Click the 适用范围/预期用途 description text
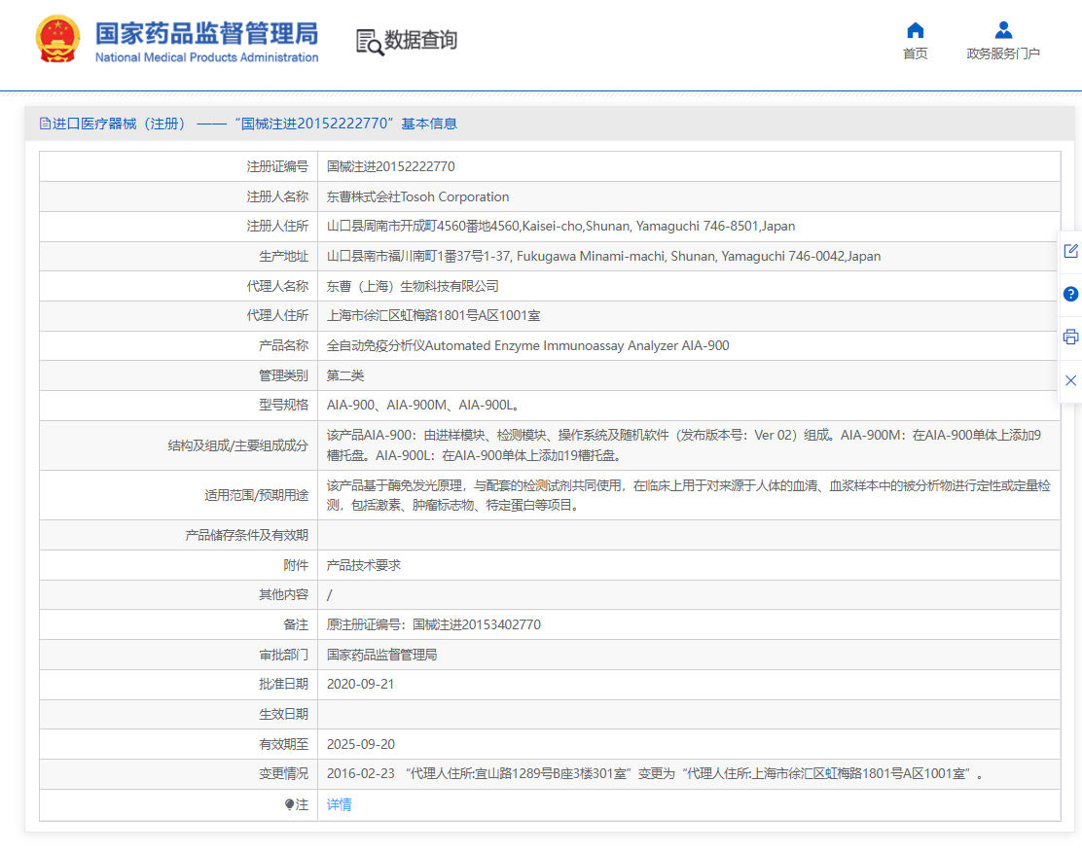 tap(688, 495)
